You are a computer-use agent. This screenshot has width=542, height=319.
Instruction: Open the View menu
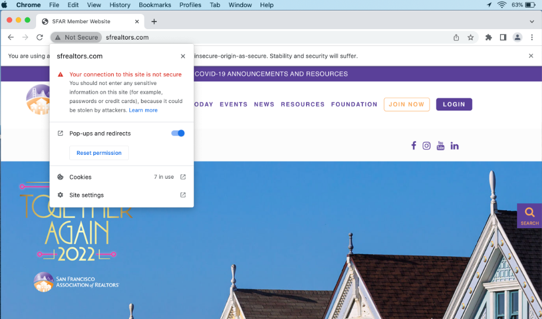click(94, 5)
